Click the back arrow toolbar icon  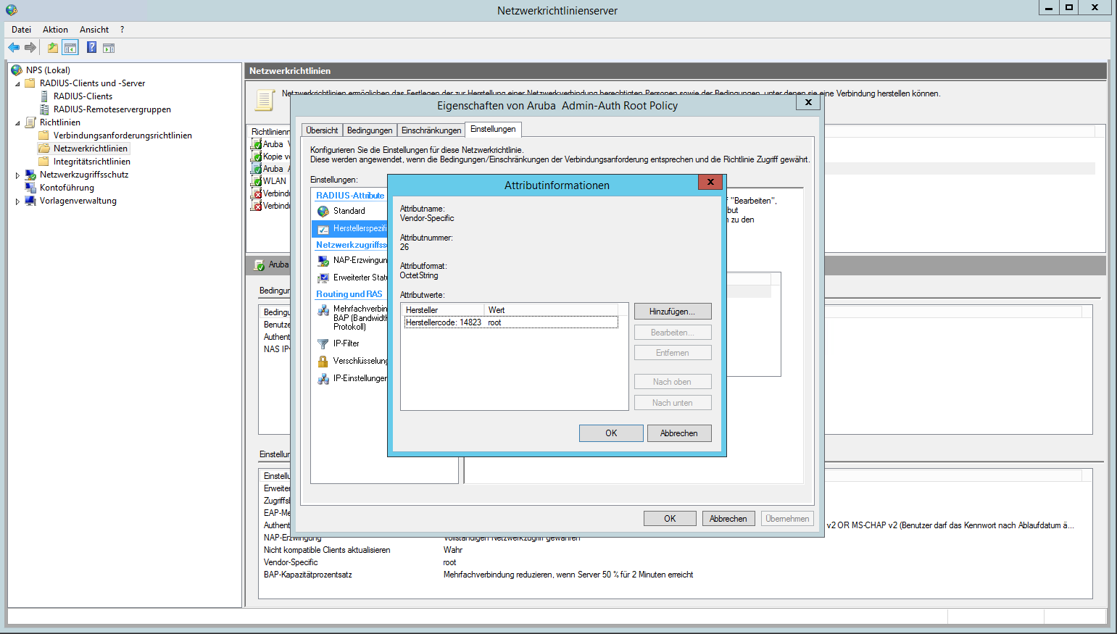[x=14, y=48]
